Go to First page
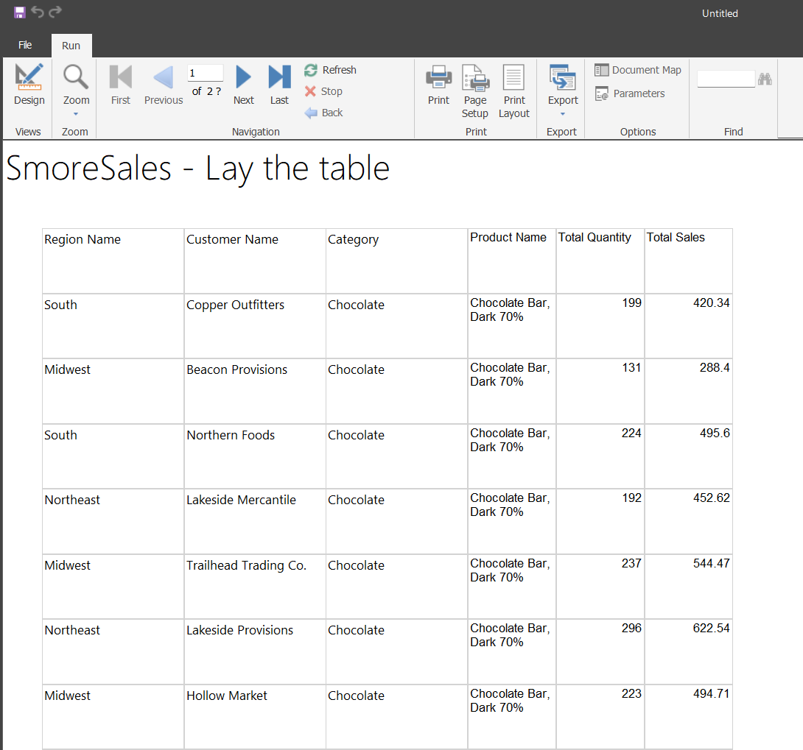 (121, 85)
